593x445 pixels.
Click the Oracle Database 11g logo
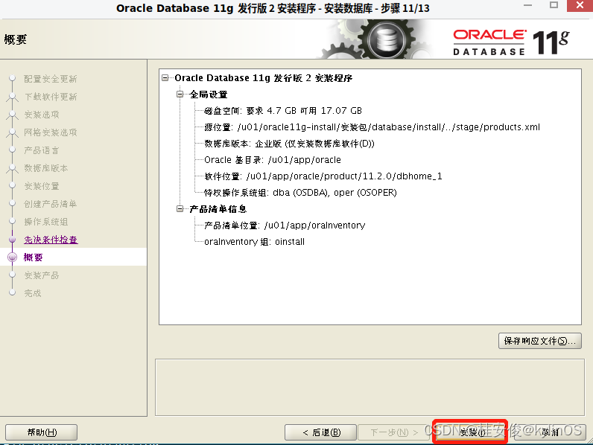point(511,42)
